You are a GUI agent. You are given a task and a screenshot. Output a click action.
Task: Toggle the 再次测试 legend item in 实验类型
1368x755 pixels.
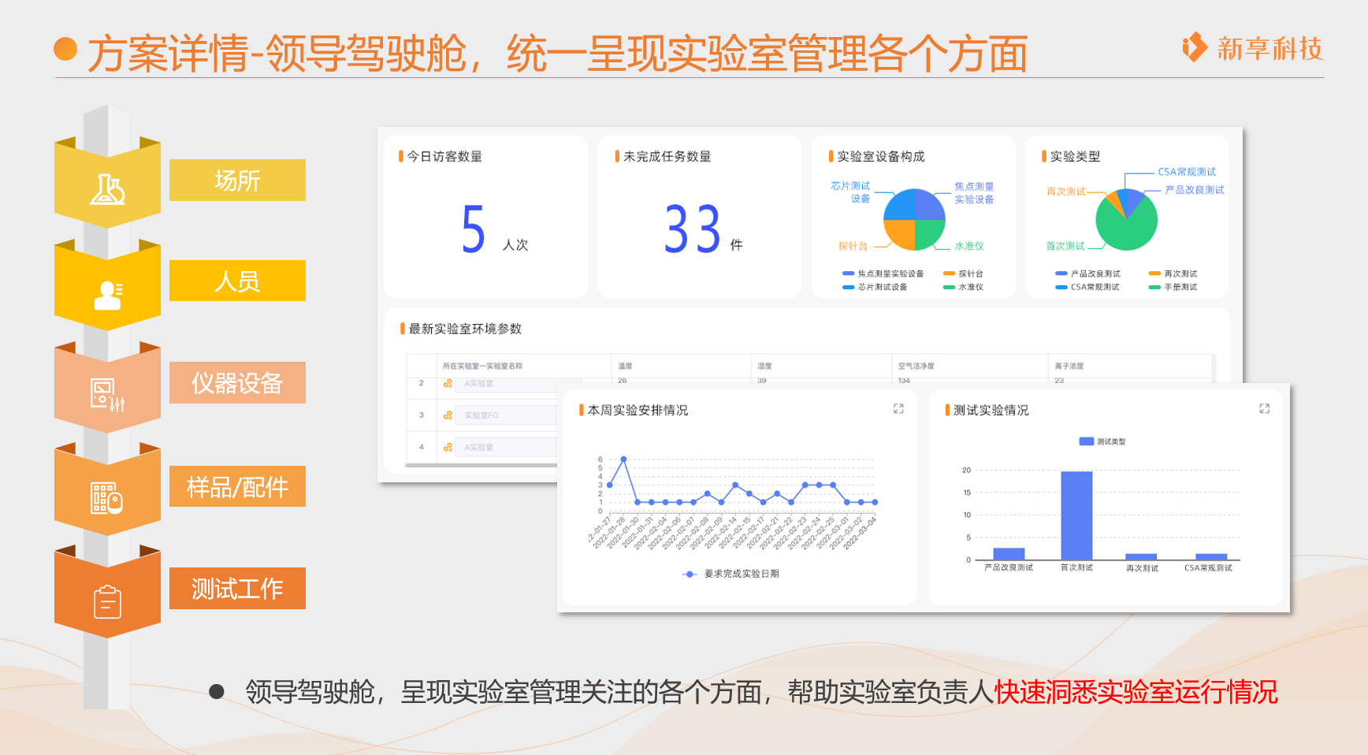point(1173,273)
